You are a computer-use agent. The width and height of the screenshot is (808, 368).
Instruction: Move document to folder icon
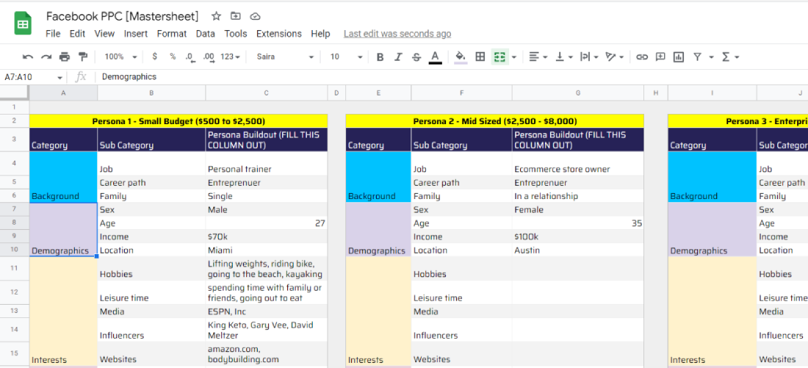(x=236, y=16)
